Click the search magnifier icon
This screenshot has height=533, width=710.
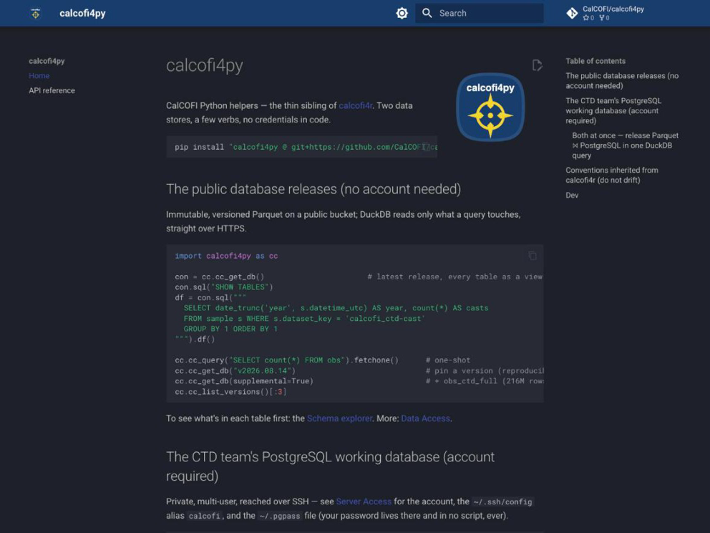[427, 13]
